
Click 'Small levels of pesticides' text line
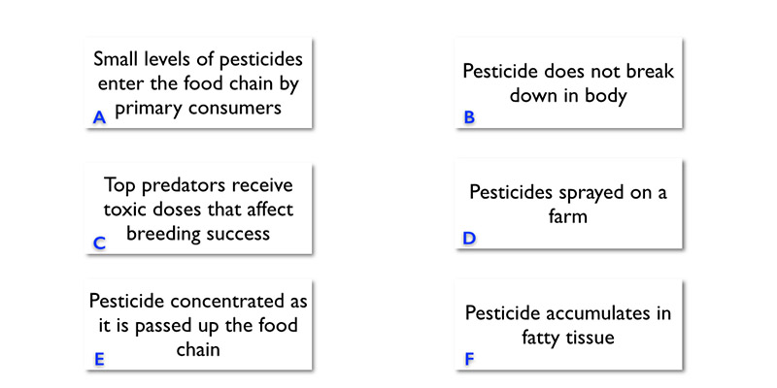click(x=198, y=57)
